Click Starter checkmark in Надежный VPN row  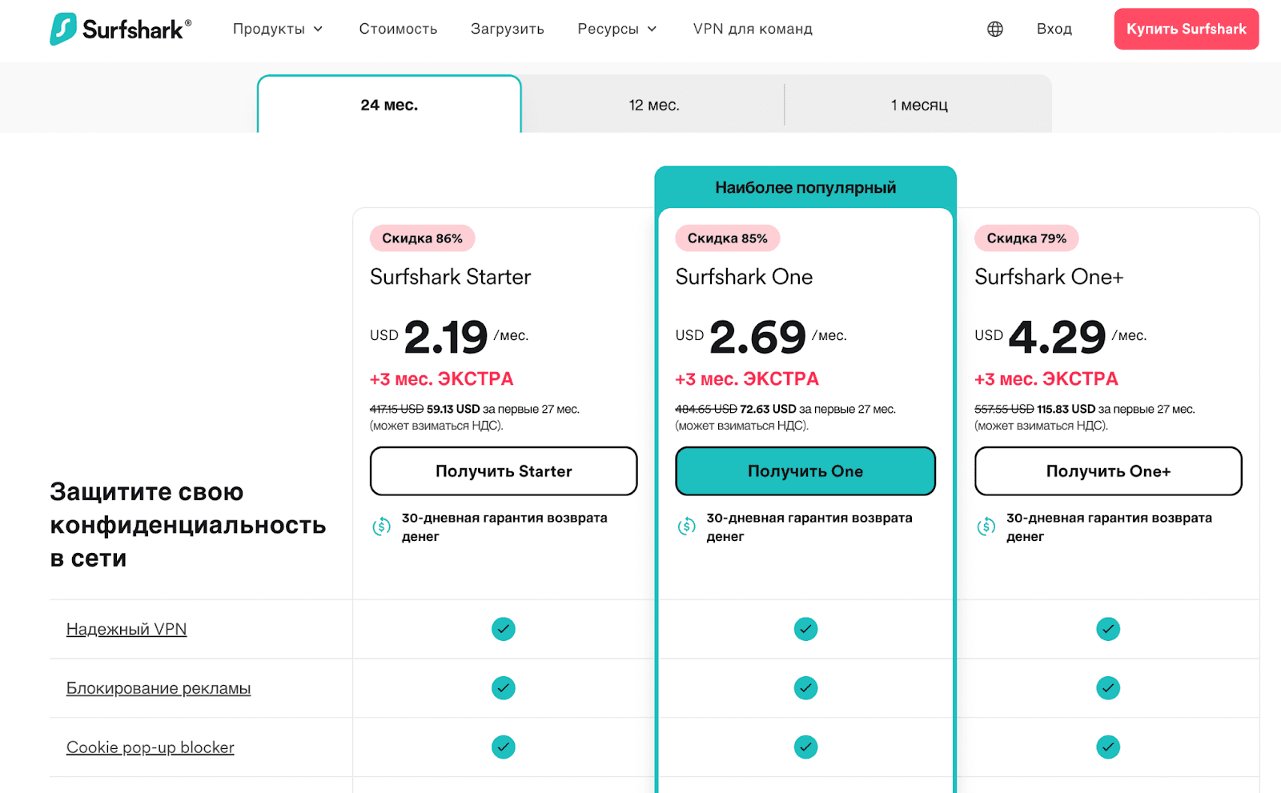(x=504, y=629)
